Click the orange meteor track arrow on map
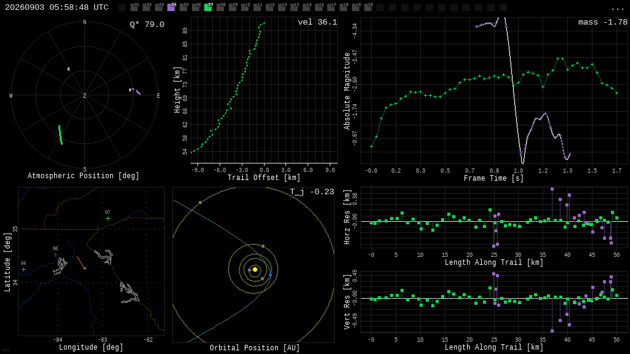Viewport: 630px width, 354px height. (81, 263)
